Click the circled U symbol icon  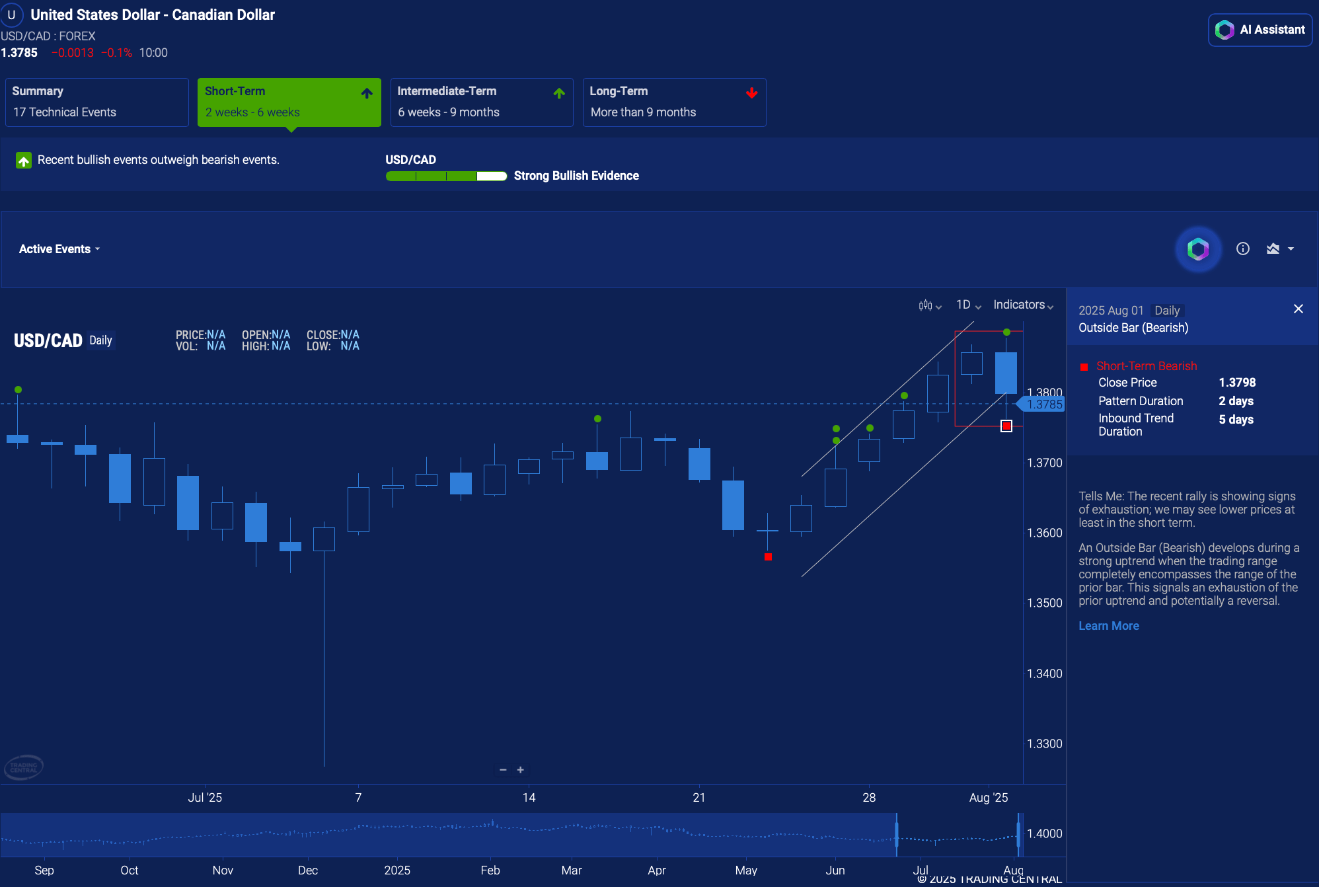(12, 15)
